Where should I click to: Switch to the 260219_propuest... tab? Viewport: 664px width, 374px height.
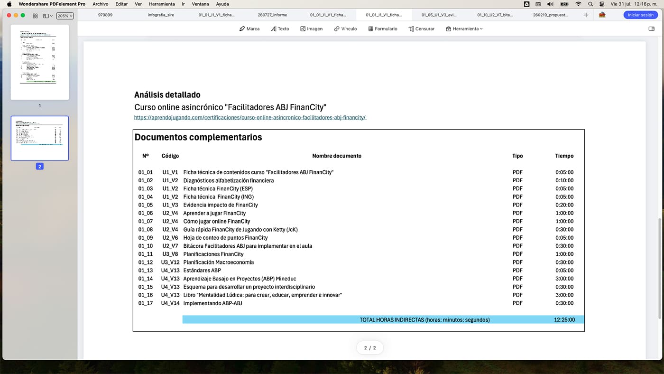click(x=550, y=15)
